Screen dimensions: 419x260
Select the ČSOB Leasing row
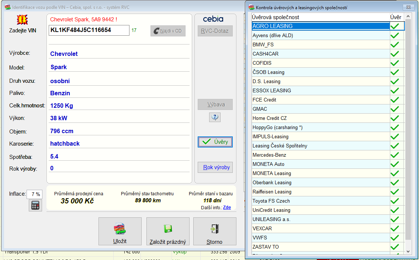[x=320, y=72]
